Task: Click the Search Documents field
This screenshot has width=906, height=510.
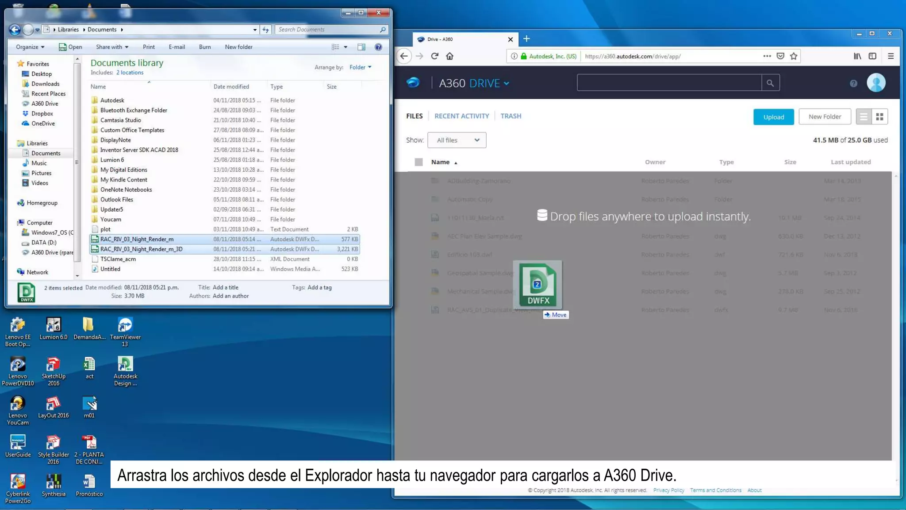Action: pos(331,30)
